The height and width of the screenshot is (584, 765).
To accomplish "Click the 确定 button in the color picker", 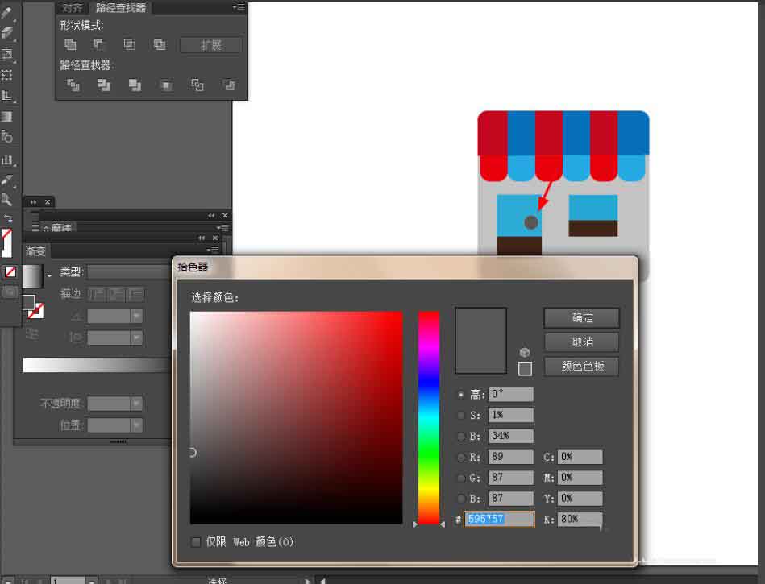I will [581, 318].
